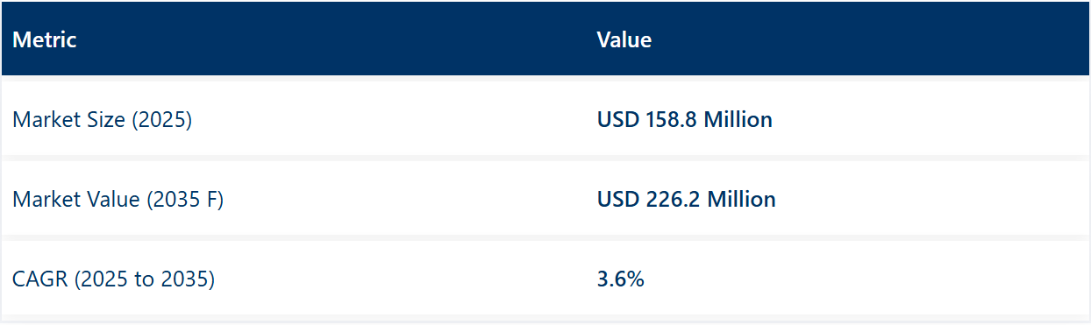
Task: Click the word Million after 158.8
Action: click(x=738, y=120)
